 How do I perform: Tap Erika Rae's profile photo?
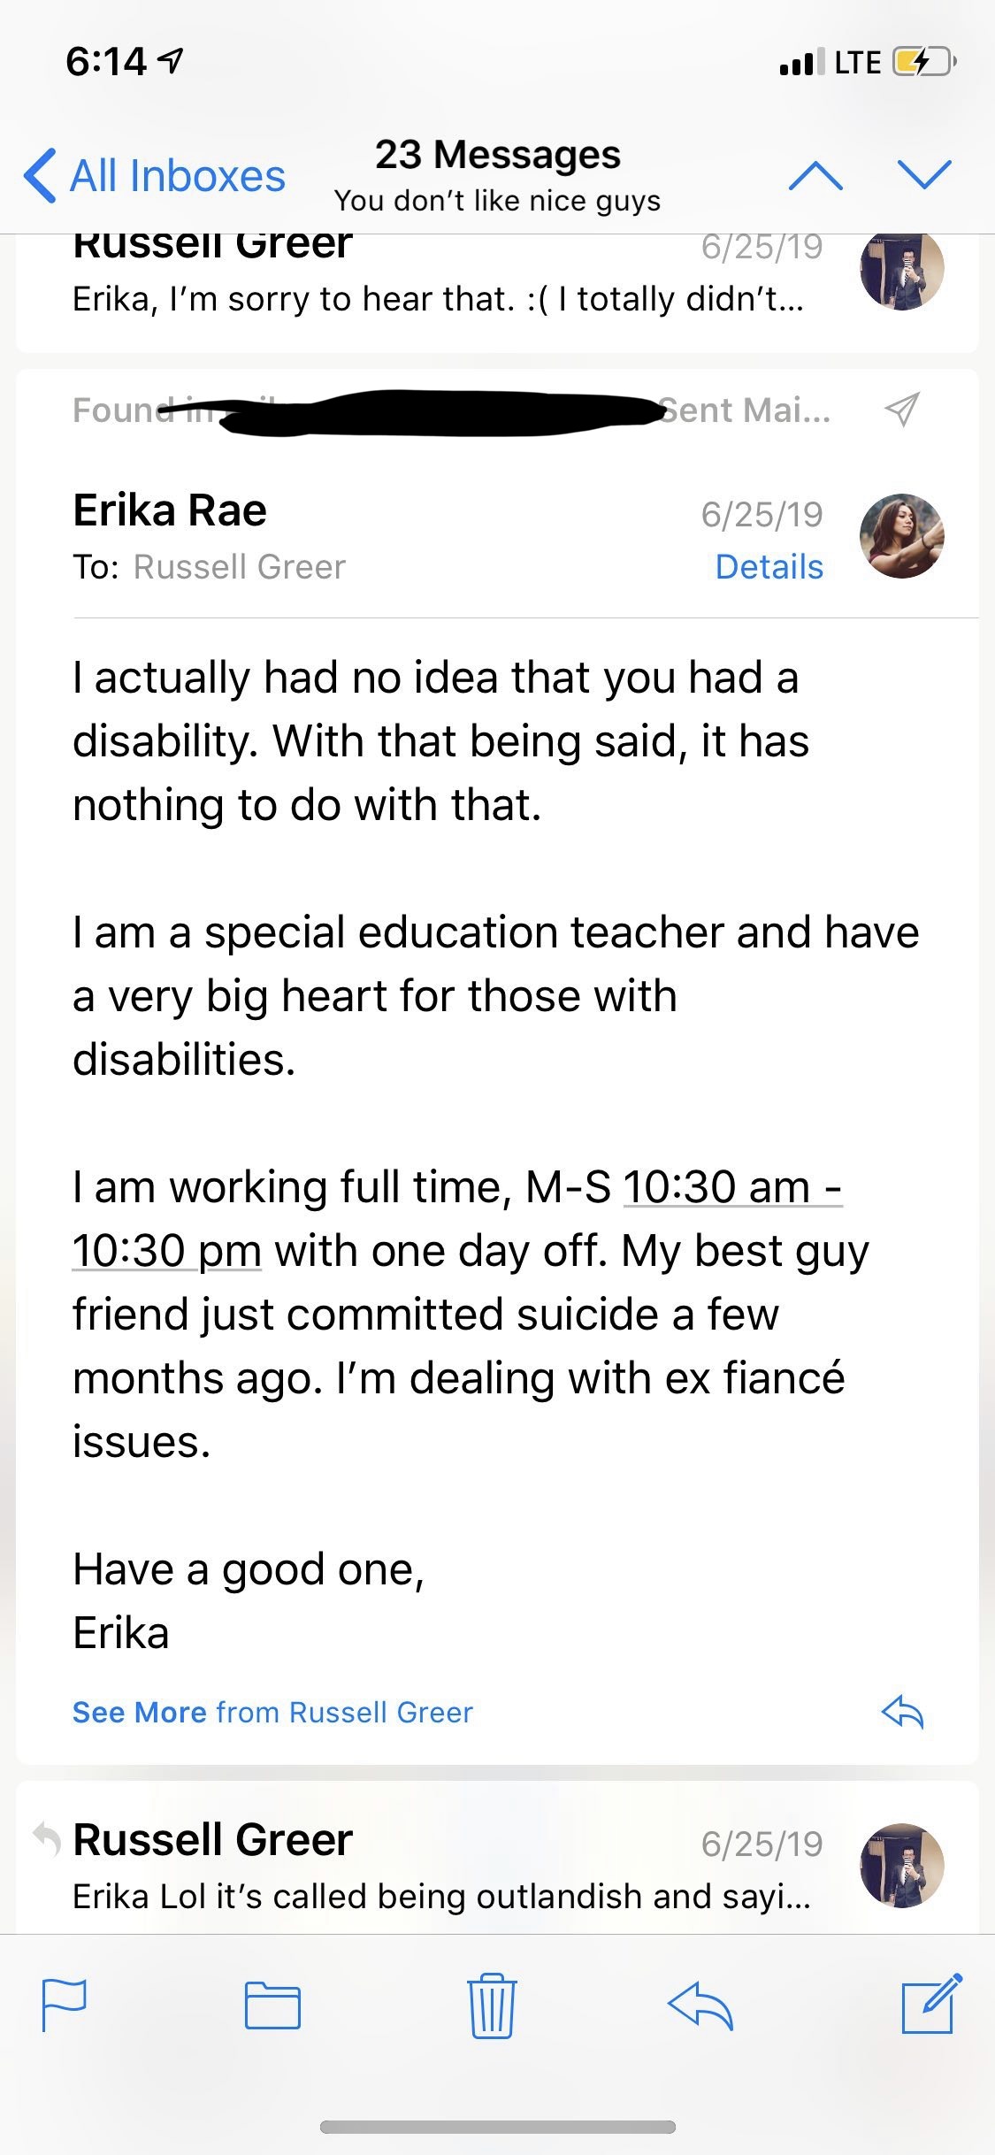point(901,536)
